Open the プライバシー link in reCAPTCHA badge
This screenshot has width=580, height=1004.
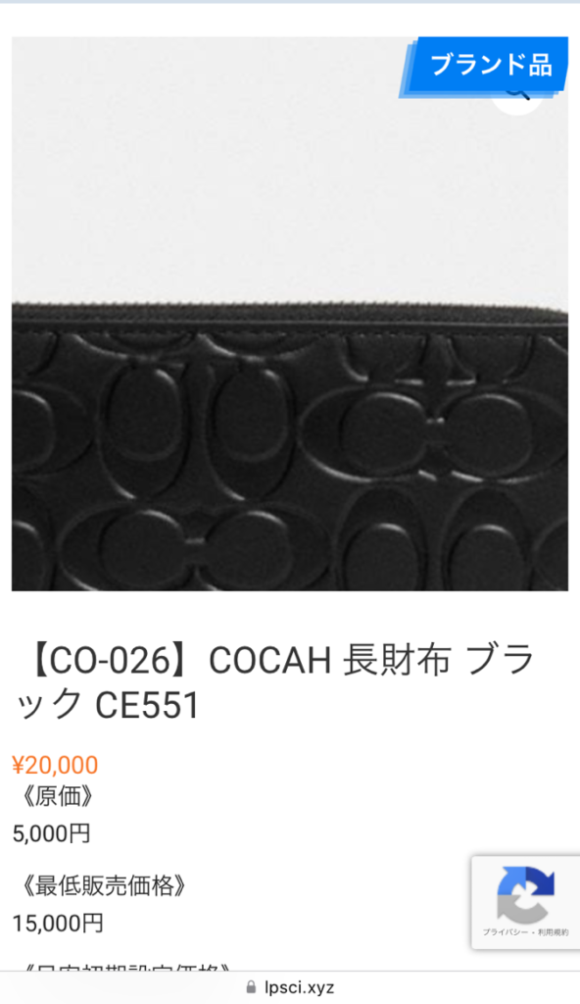point(504,932)
